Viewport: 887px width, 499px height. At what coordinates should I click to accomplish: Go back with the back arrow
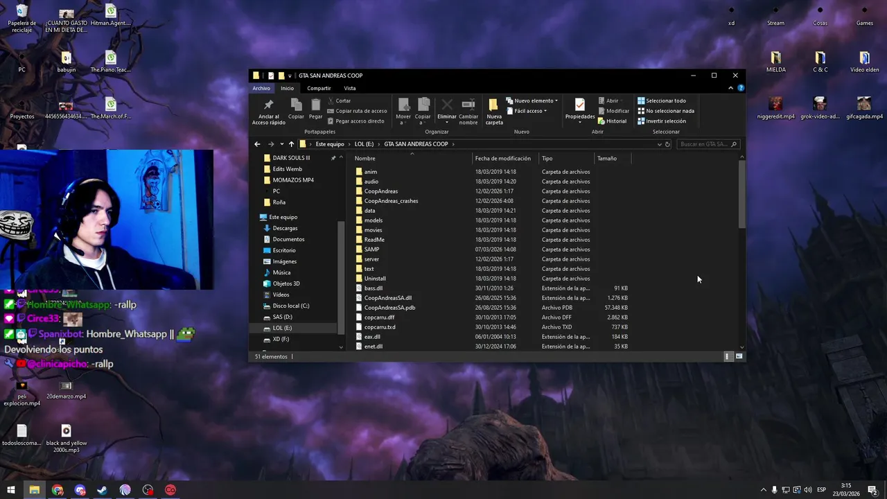pos(257,144)
